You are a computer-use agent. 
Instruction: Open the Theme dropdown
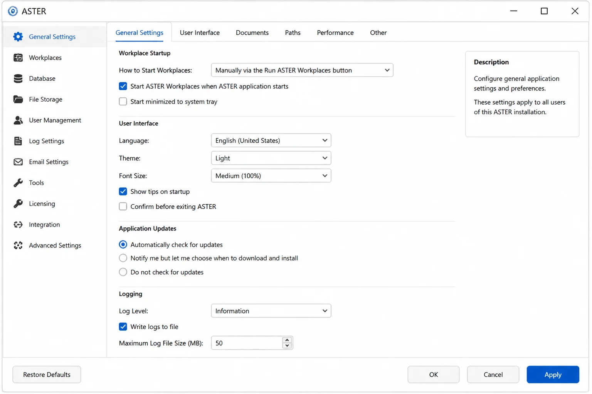tap(271, 158)
